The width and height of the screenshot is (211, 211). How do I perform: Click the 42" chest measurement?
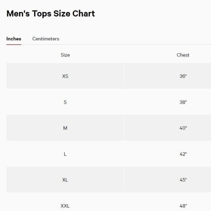(x=183, y=154)
